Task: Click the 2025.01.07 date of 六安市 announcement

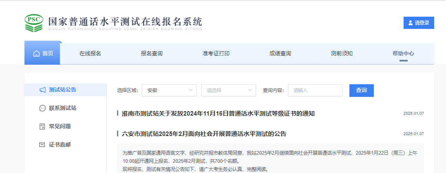Action: pyautogui.click(x=413, y=134)
